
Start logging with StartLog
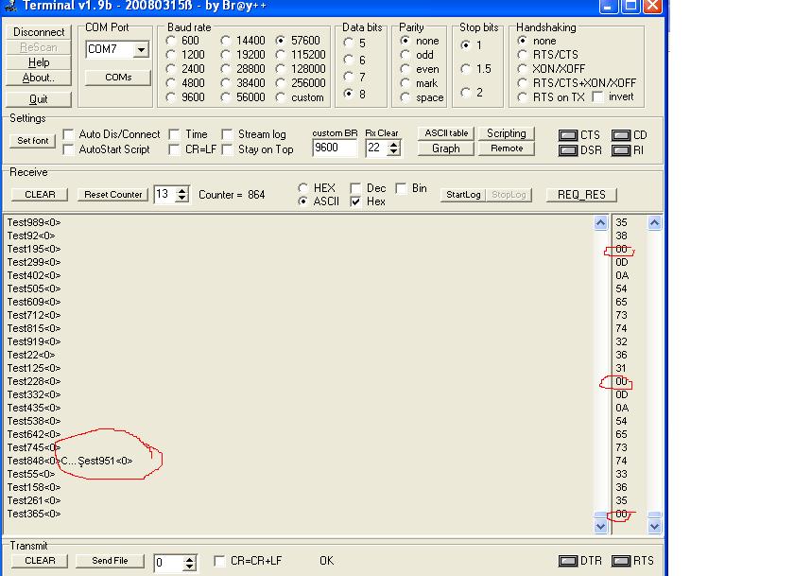click(x=463, y=195)
